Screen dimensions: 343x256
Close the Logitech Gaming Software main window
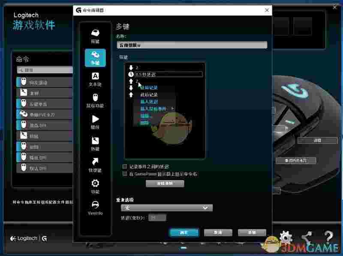335,7
